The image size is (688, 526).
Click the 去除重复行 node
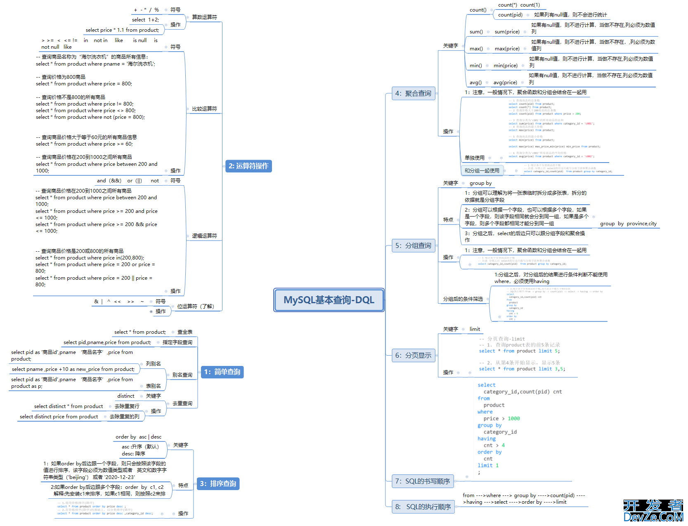[x=127, y=406]
